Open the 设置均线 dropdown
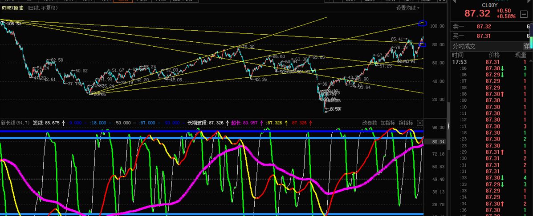This screenshot has width=533, height=216. tap(407, 8)
